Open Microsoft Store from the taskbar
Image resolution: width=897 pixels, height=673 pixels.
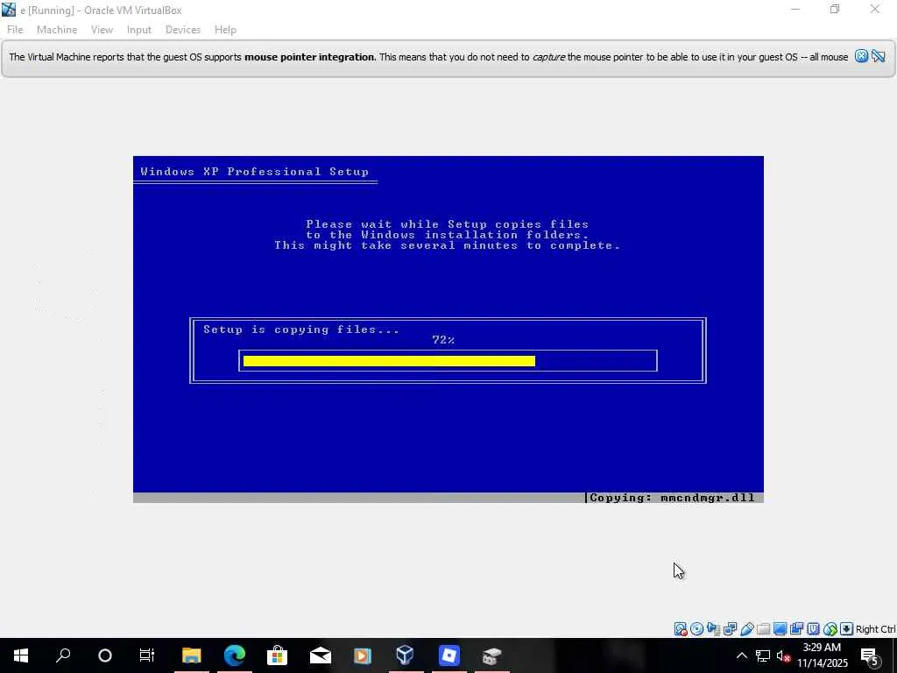[278, 655]
